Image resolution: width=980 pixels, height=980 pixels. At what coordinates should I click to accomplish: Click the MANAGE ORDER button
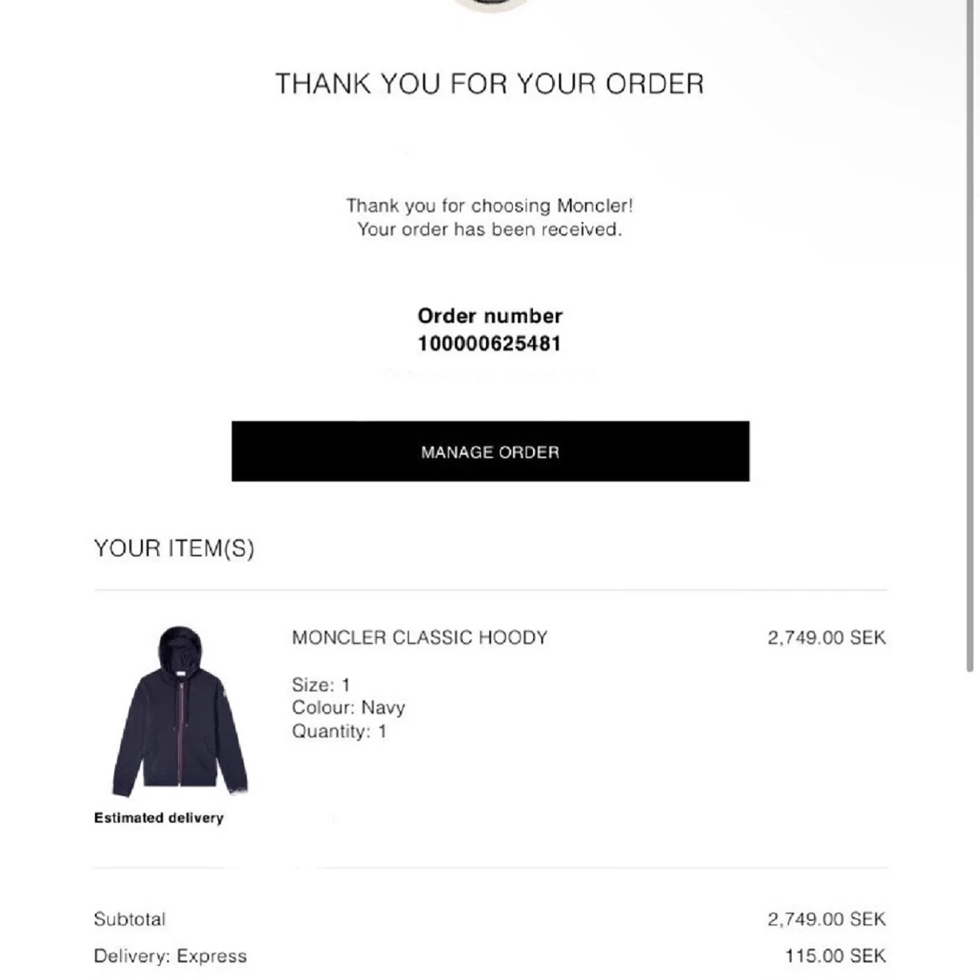490,451
